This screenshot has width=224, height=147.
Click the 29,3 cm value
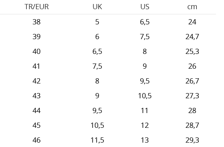(192, 140)
